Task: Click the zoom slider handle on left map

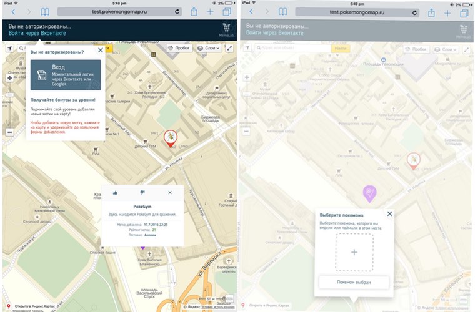Action: [x=10, y=95]
